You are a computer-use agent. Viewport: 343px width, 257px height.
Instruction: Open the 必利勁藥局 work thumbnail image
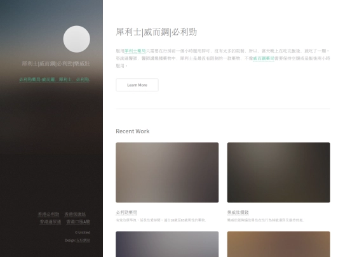167,173
